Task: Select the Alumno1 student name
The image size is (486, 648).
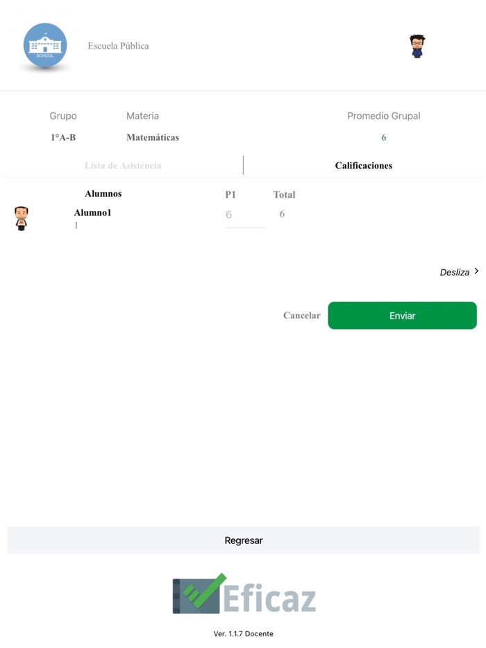Action: point(92,213)
